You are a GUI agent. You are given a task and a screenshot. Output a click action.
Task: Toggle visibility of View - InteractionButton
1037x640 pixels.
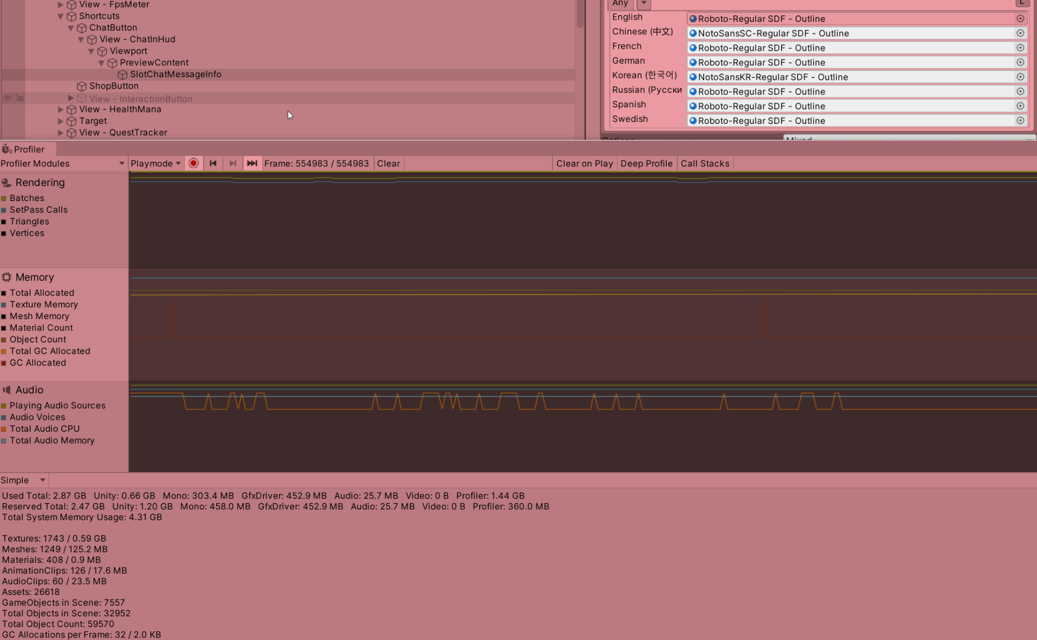point(8,98)
